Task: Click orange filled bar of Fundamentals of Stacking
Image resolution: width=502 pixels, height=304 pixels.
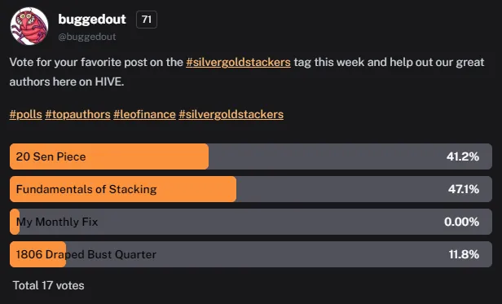Action: click(x=123, y=189)
